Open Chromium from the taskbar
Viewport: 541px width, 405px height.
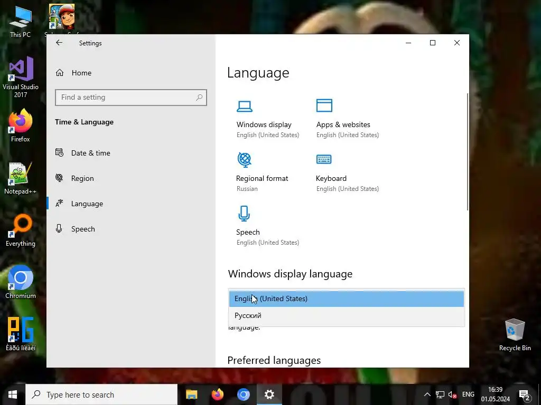point(243,394)
